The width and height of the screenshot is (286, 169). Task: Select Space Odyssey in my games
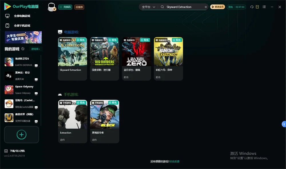click(x=21, y=90)
